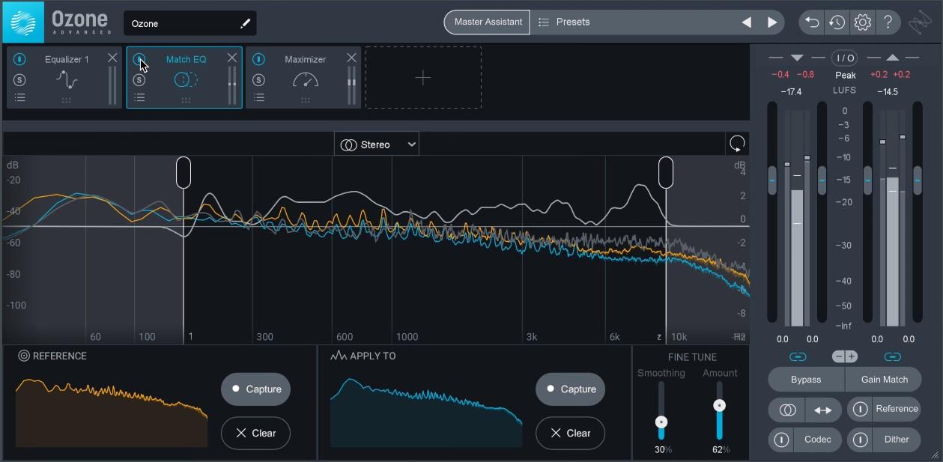Click the minus-plus gain adjust icon
This screenshot has height=462, width=943.
coord(845,356)
